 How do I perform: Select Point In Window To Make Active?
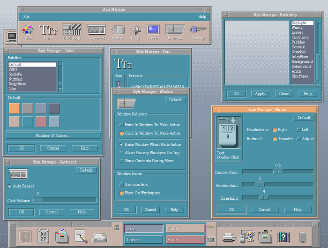pyautogui.click(x=121, y=125)
